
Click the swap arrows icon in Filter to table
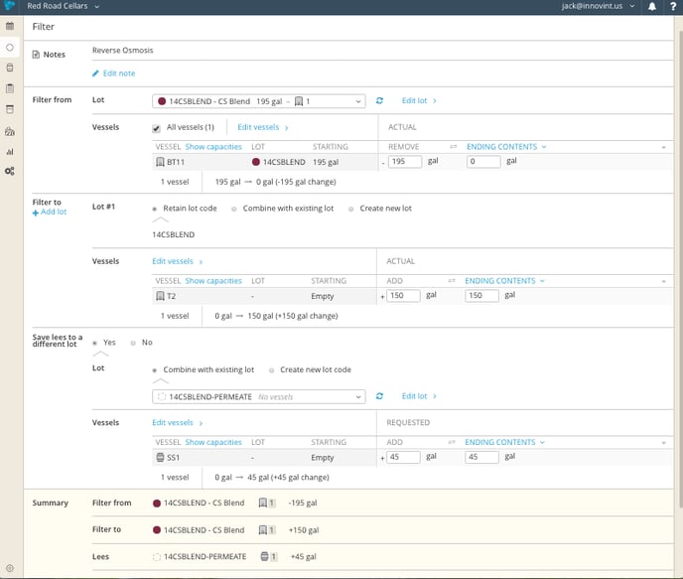452,281
